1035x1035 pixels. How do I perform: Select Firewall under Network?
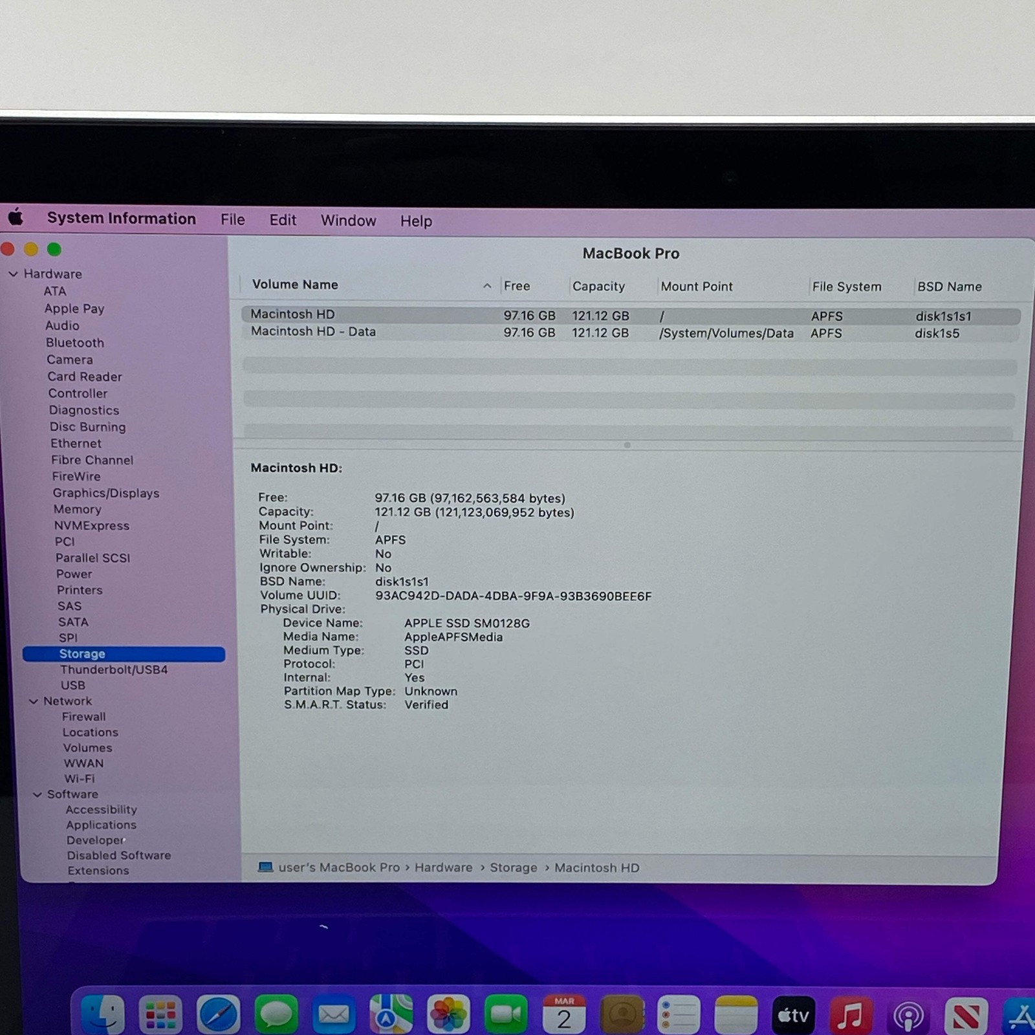[x=84, y=717]
